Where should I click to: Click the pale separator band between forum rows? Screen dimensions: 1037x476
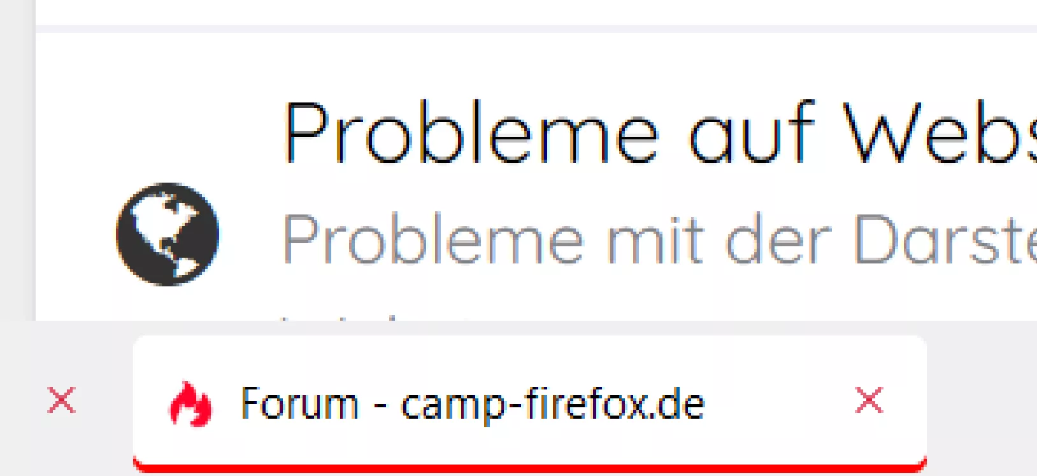pyautogui.click(x=536, y=29)
